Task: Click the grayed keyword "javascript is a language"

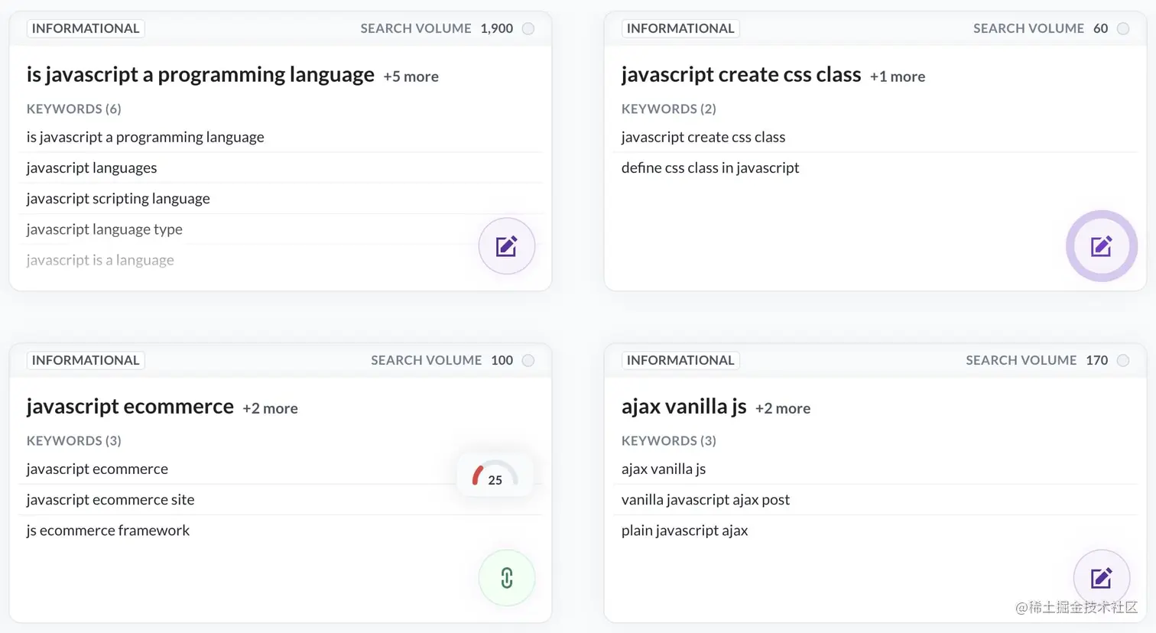Action: click(100, 260)
